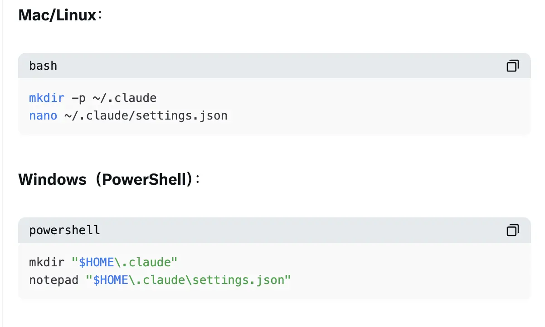Click the empty area of bash header bar
The image size is (545, 327).
272,66
